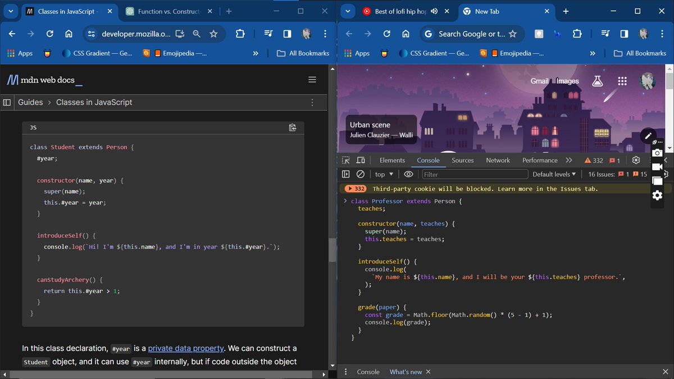Viewport: 674px width, 379px height.
Task: Expand tab search dropdown in right window
Action: click(348, 11)
